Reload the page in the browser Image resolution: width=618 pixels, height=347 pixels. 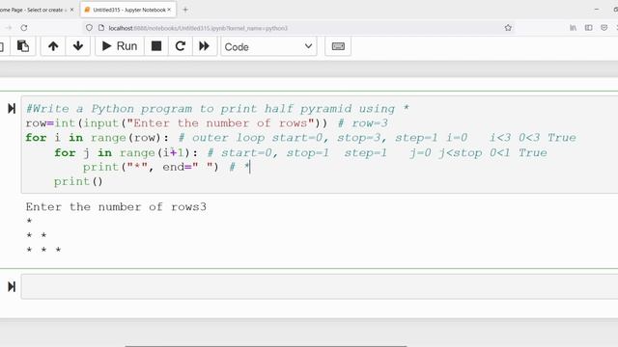point(24,28)
